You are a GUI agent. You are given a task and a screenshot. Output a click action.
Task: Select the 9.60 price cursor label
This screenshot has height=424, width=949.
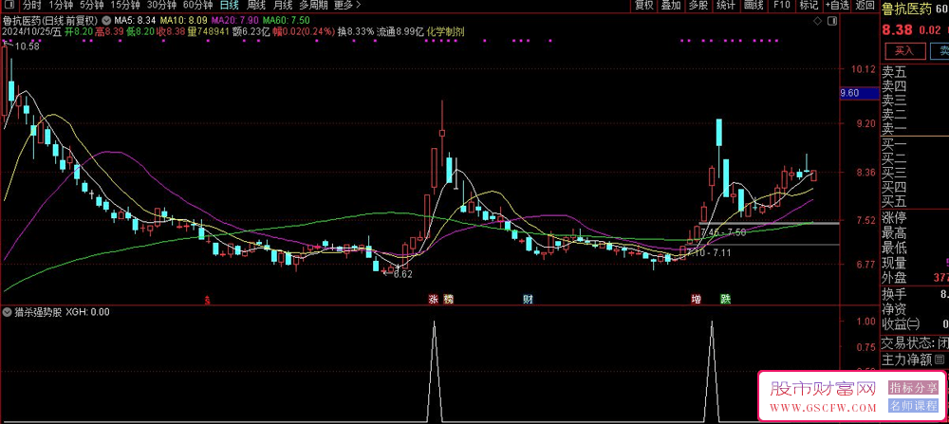click(860, 93)
